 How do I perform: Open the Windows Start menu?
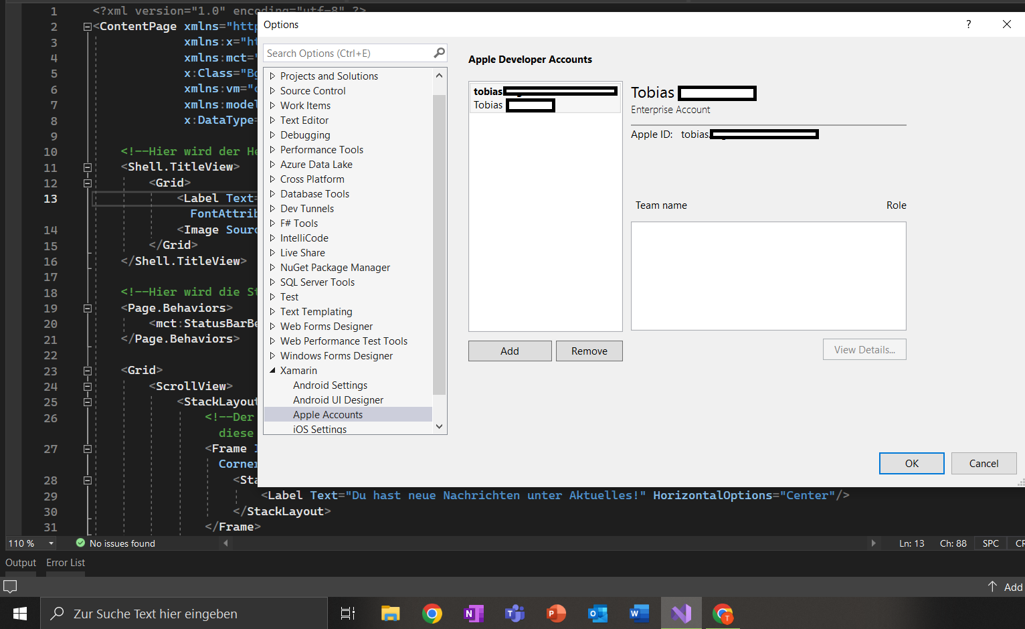pos(20,613)
